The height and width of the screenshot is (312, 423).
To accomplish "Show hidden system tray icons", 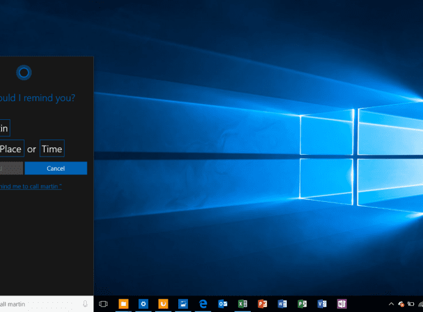I will (391, 304).
